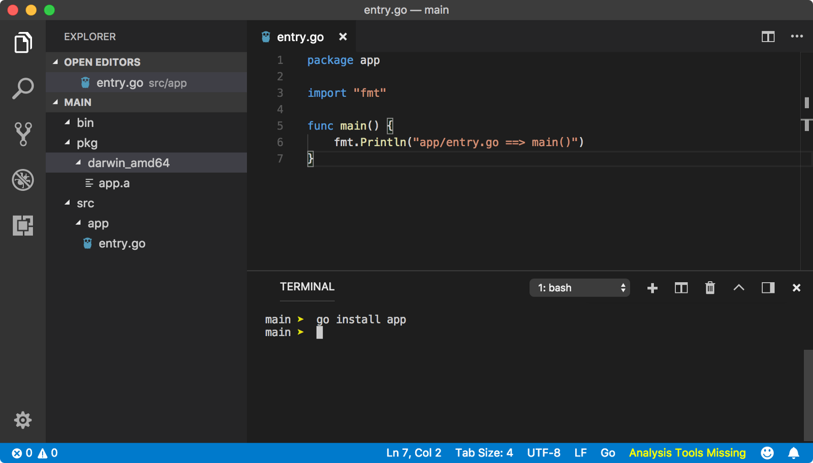Click the EXPLORER sidebar title
The height and width of the screenshot is (463, 813).
click(90, 37)
